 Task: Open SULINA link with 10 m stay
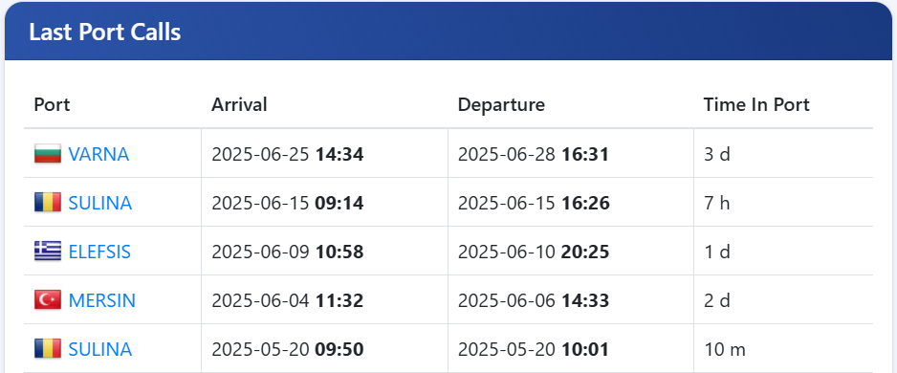[100, 349]
